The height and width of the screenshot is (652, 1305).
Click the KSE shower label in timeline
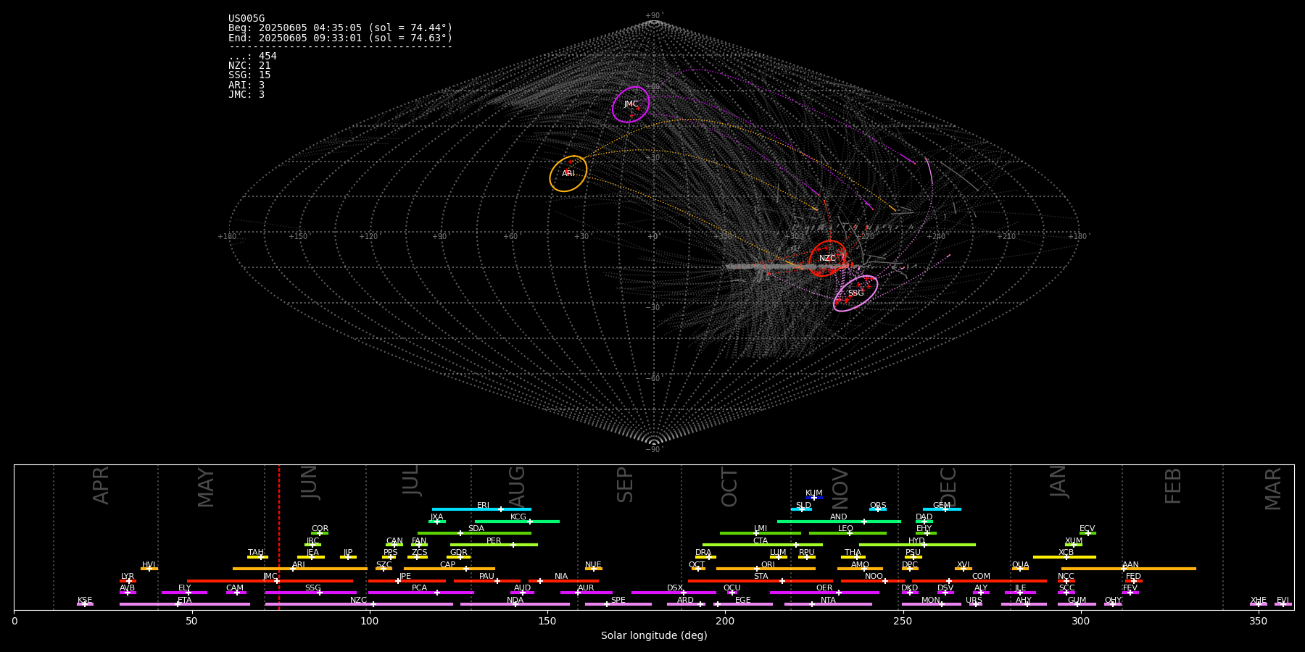coord(85,601)
